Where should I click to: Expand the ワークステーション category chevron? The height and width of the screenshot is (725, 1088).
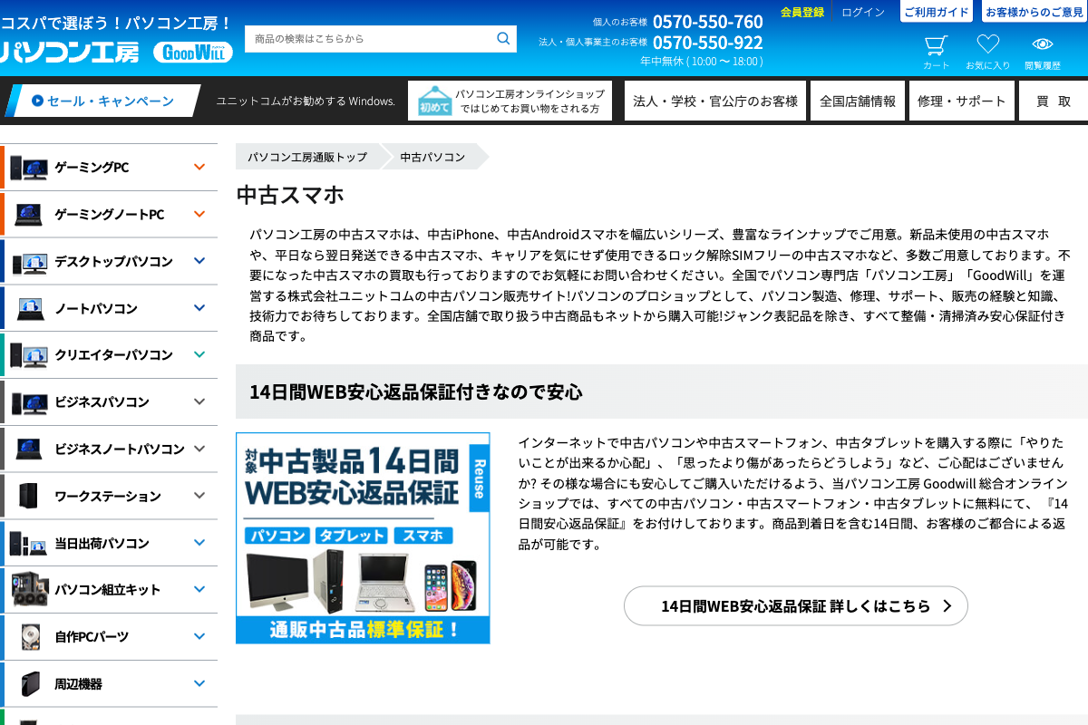(x=199, y=496)
